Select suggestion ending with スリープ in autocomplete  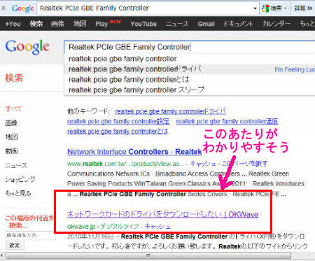[190, 90]
